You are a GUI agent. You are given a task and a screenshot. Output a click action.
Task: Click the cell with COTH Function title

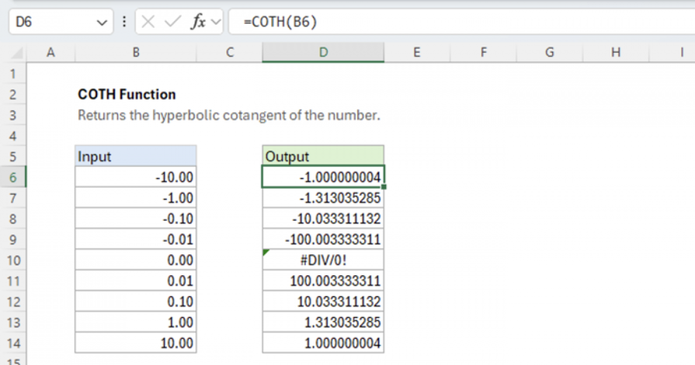(127, 94)
